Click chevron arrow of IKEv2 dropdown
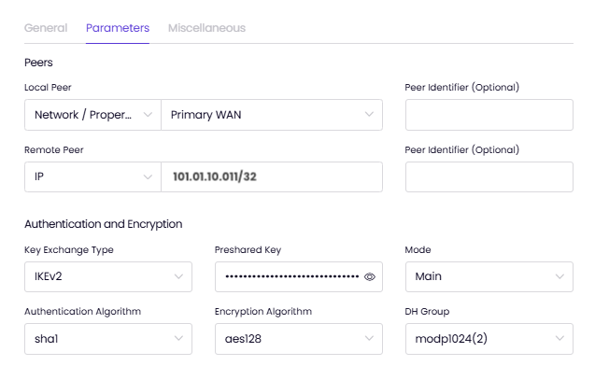Image resolution: width=595 pixels, height=366 pixels. pos(178,276)
